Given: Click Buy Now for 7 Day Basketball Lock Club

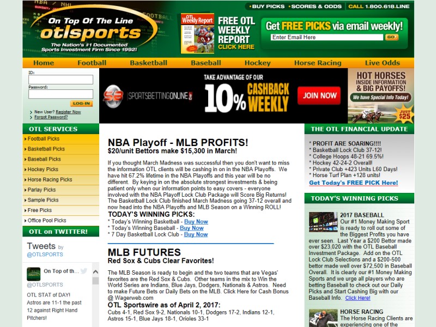Looking at the screenshot, I should [196, 234].
